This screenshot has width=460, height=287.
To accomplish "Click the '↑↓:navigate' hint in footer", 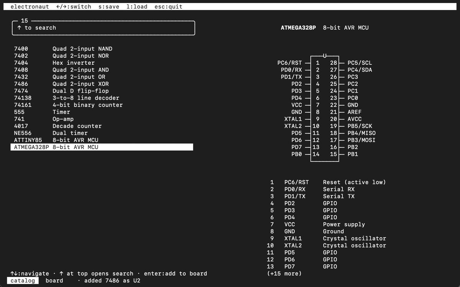I will pos(30,274).
